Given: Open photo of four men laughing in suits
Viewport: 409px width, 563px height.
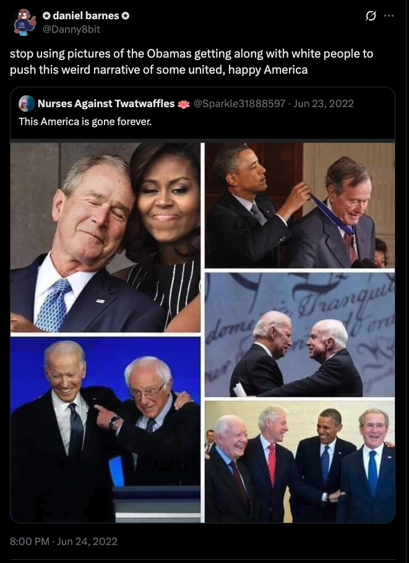Looking at the screenshot, I should (299, 462).
